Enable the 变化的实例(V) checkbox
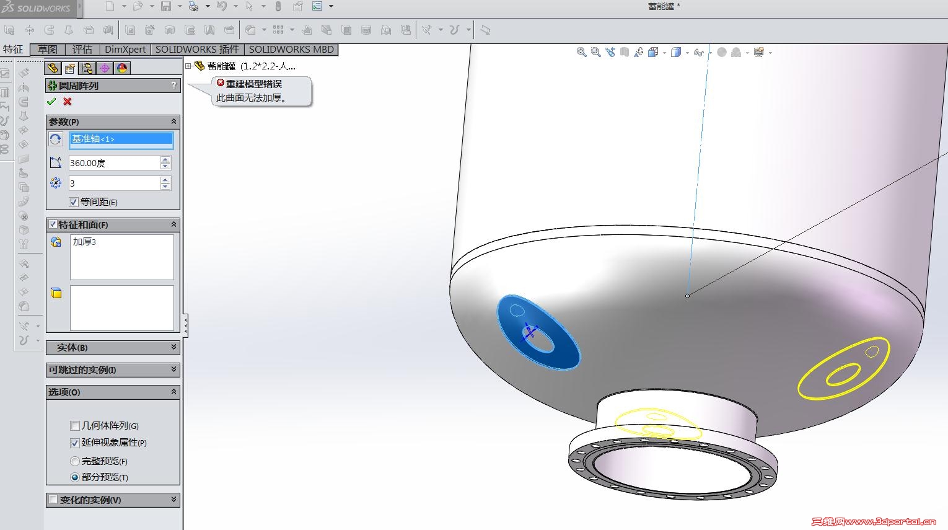This screenshot has width=948, height=530. click(53, 500)
